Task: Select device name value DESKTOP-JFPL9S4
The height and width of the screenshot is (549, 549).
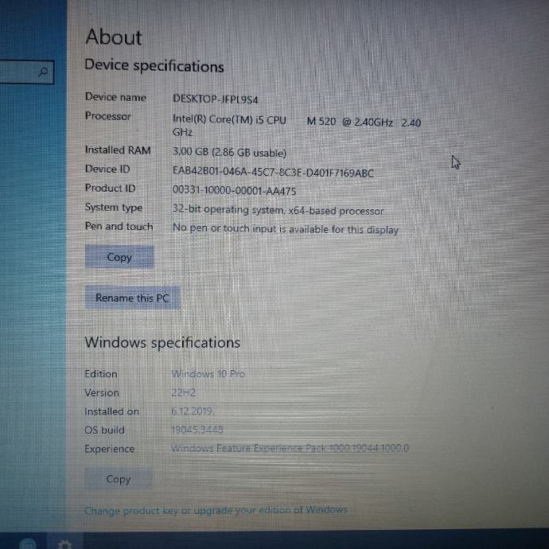Action: tap(216, 99)
